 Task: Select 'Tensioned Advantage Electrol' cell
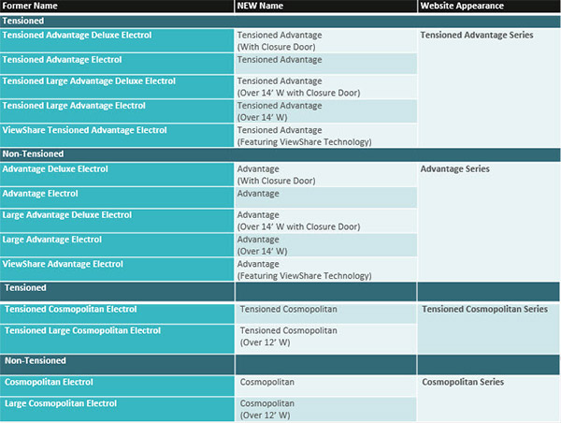117,64
